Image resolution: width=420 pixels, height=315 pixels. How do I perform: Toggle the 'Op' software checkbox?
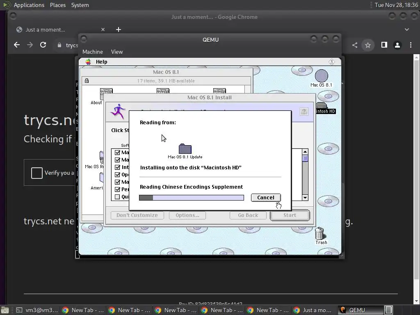[x=117, y=175]
